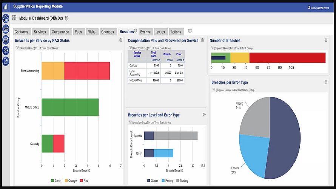Click the Service Group column header
336x189 pixels.
tap(137, 54)
